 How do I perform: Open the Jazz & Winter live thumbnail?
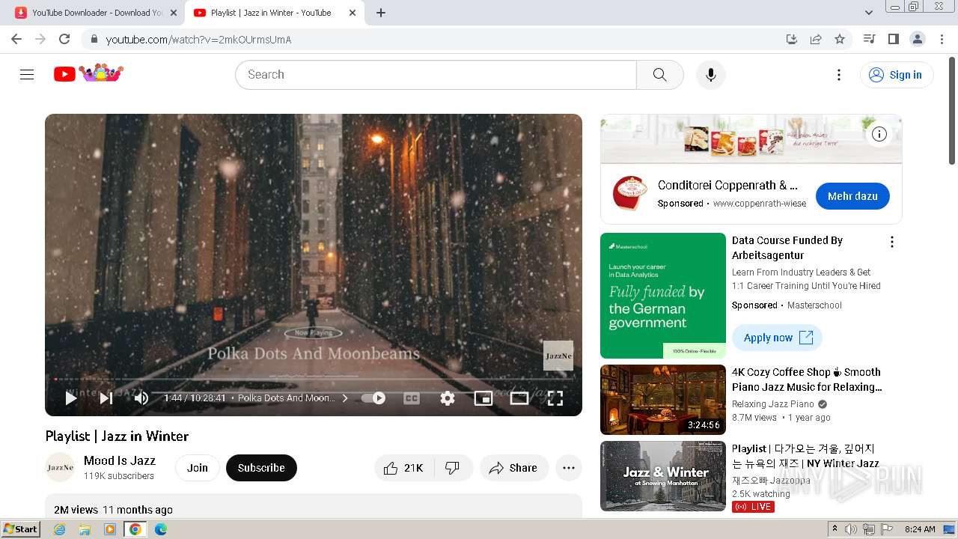(663, 476)
